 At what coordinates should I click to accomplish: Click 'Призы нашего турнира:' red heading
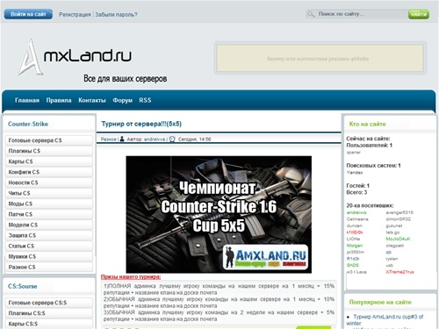click(x=131, y=276)
